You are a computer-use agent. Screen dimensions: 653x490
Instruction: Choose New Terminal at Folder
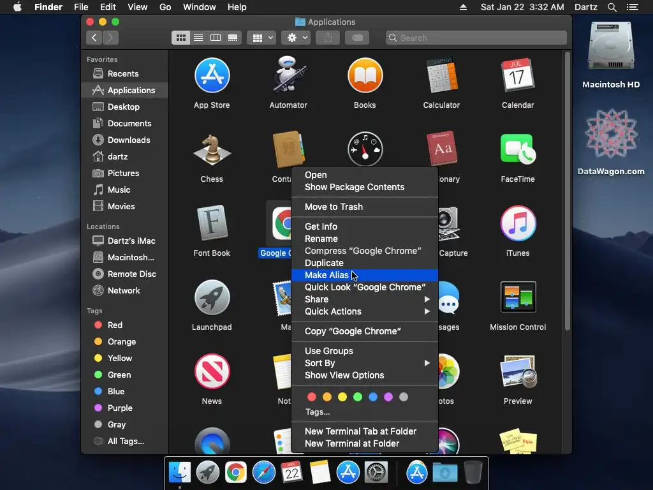tap(365, 443)
